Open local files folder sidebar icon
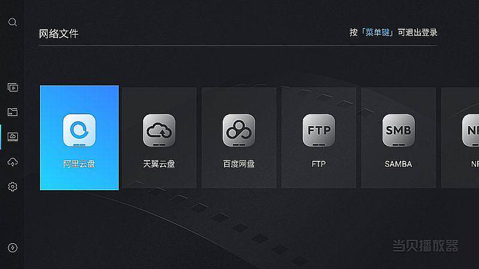The width and height of the screenshot is (479, 269). click(x=13, y=112)
